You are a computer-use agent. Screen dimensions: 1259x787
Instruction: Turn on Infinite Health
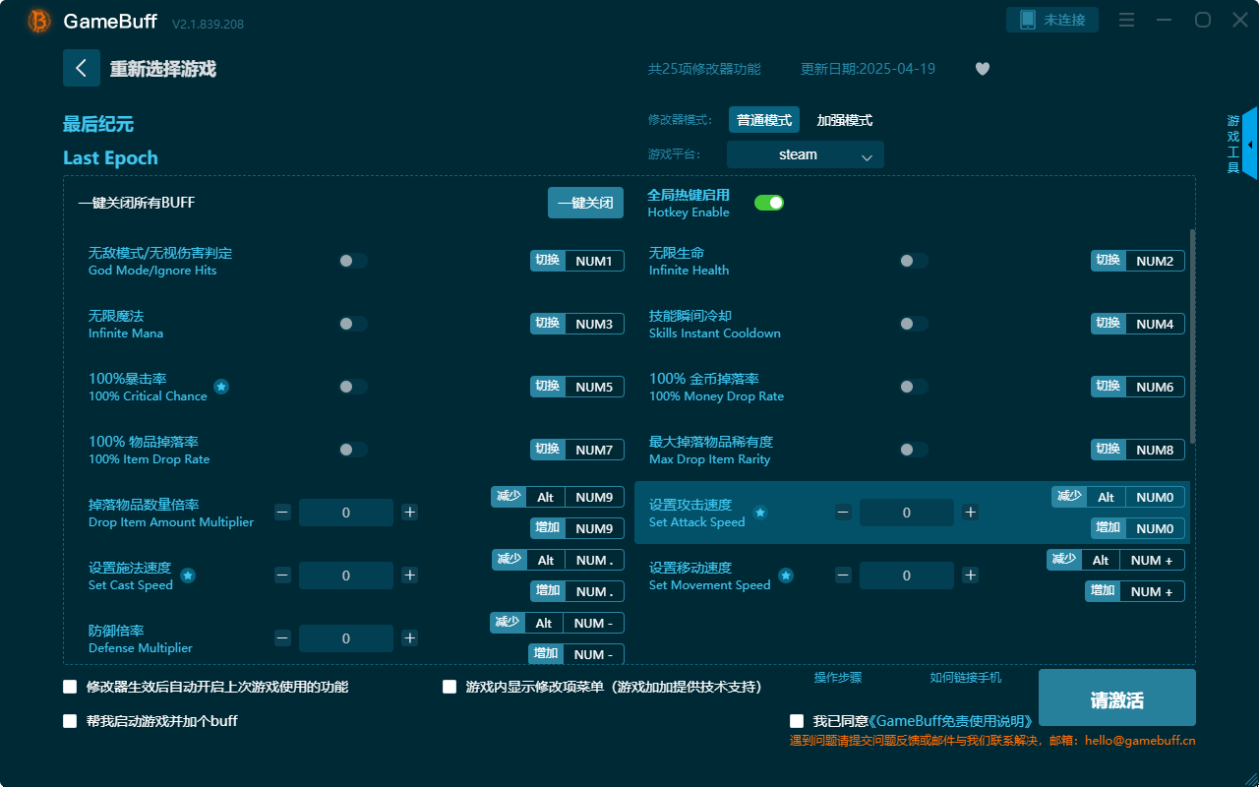(914, 261)
